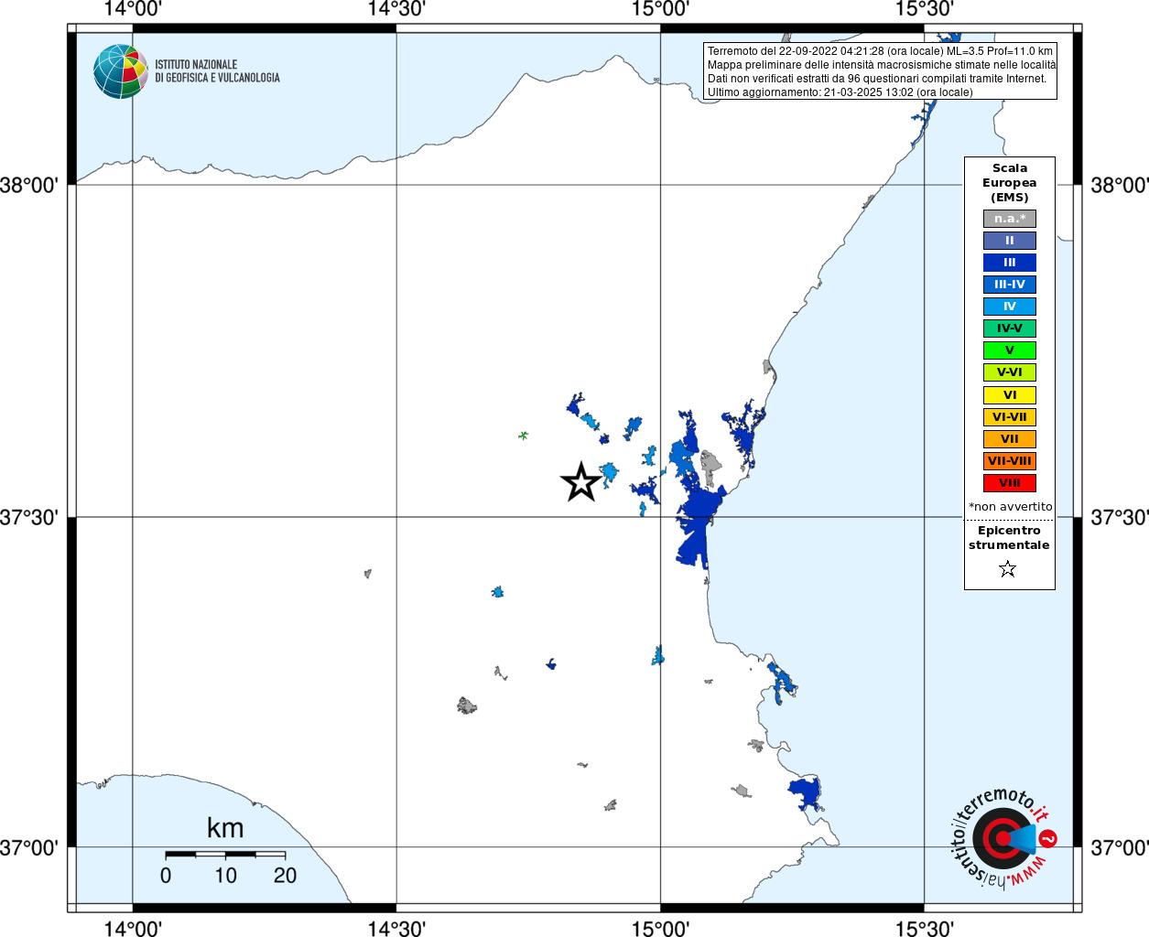
Task: Click the right 37°30' latitude label
Action: tap(1120, 517)
